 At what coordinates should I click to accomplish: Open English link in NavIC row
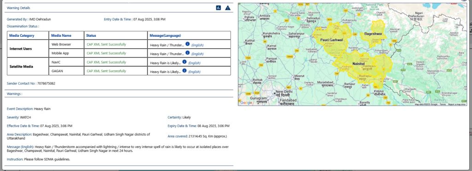point(195,63)
